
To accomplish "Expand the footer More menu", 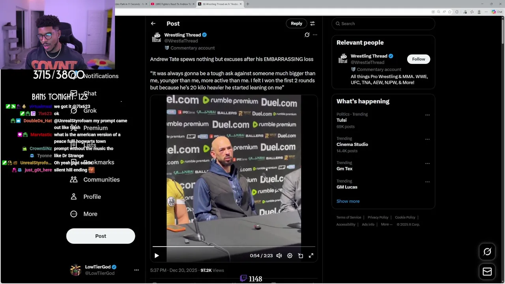I will pos(387,224).
